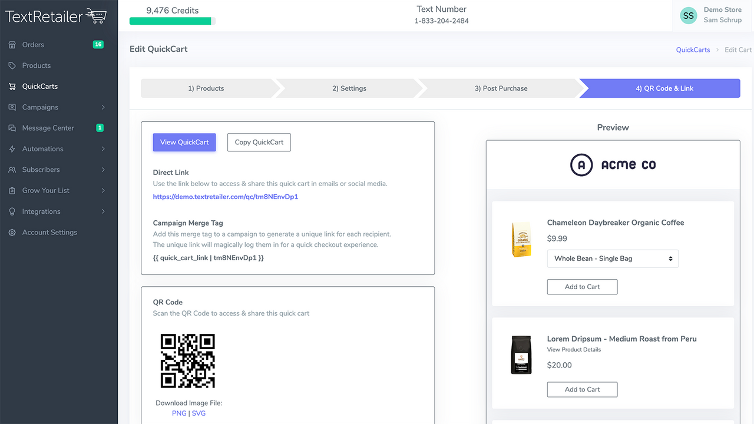Viewport: 754px width, 424px height.
Task: Open the Whole Bean - Single Bag dropdown
Action: pos(613,259)
